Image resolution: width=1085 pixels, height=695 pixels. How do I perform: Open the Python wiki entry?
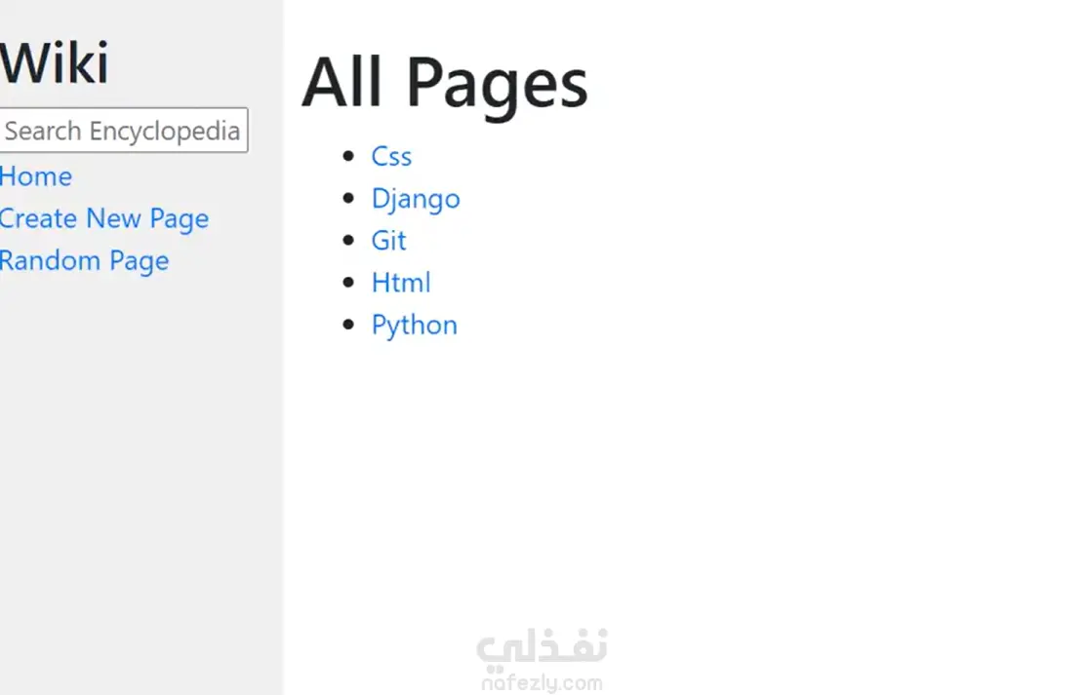click(x=414, y=325)
